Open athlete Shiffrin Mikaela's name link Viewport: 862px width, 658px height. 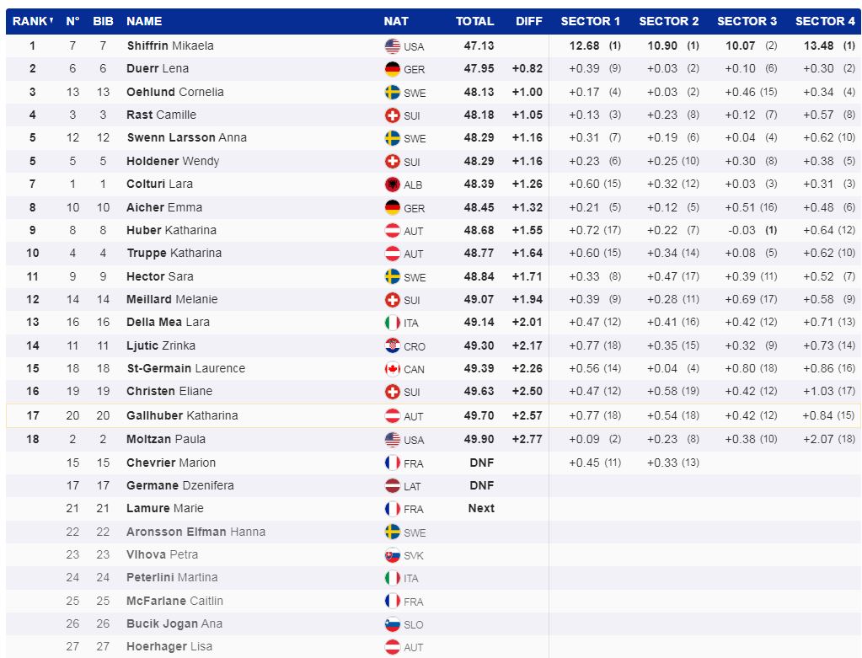pyautogui.click(x=170, y=45)
